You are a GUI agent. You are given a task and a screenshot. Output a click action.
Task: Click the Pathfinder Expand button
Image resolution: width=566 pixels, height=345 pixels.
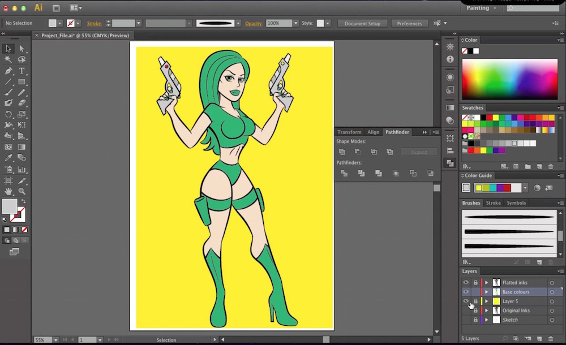click(419, 152)
